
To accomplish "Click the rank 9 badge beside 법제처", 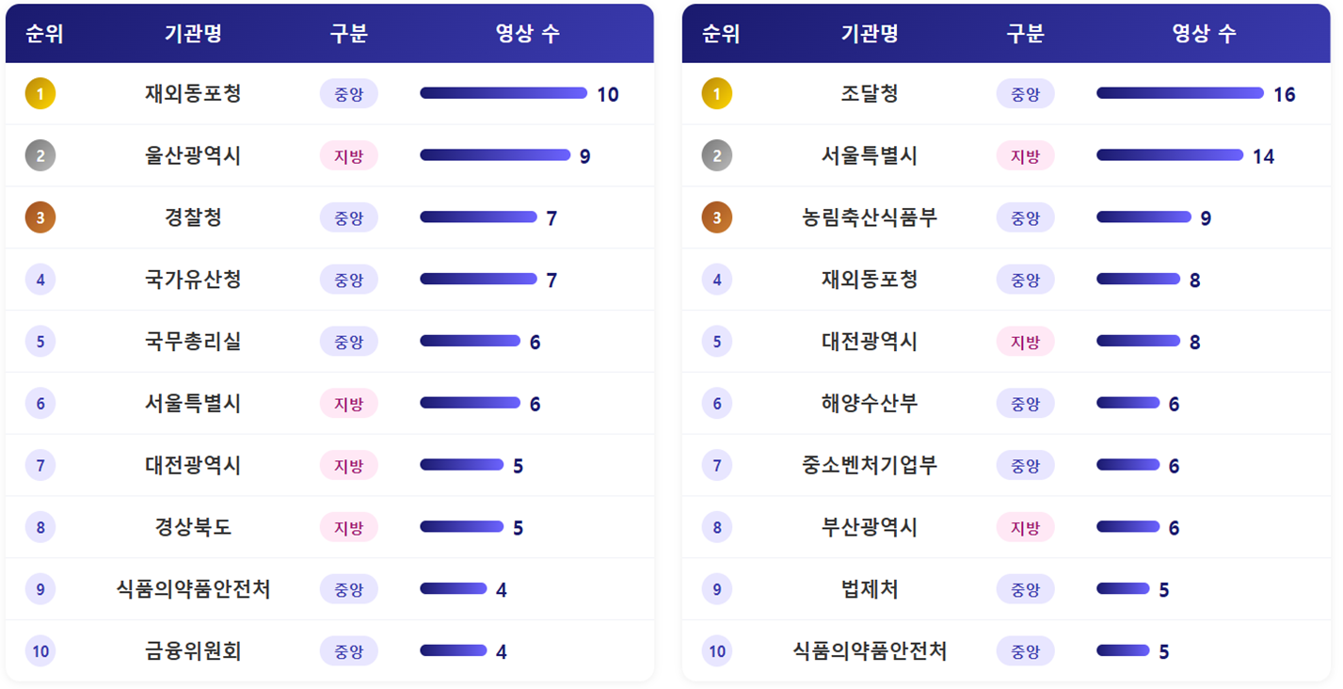I will (x=716, y=589).
